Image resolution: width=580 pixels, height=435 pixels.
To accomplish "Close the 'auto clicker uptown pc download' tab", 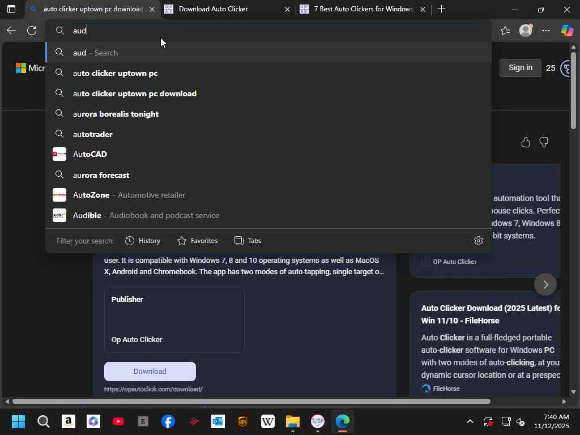I will [x=152, y=9].
